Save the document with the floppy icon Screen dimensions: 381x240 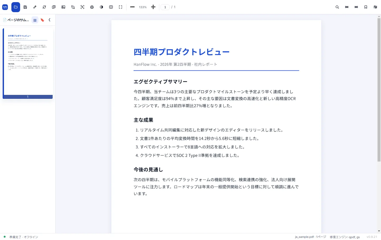click(25, 7)
